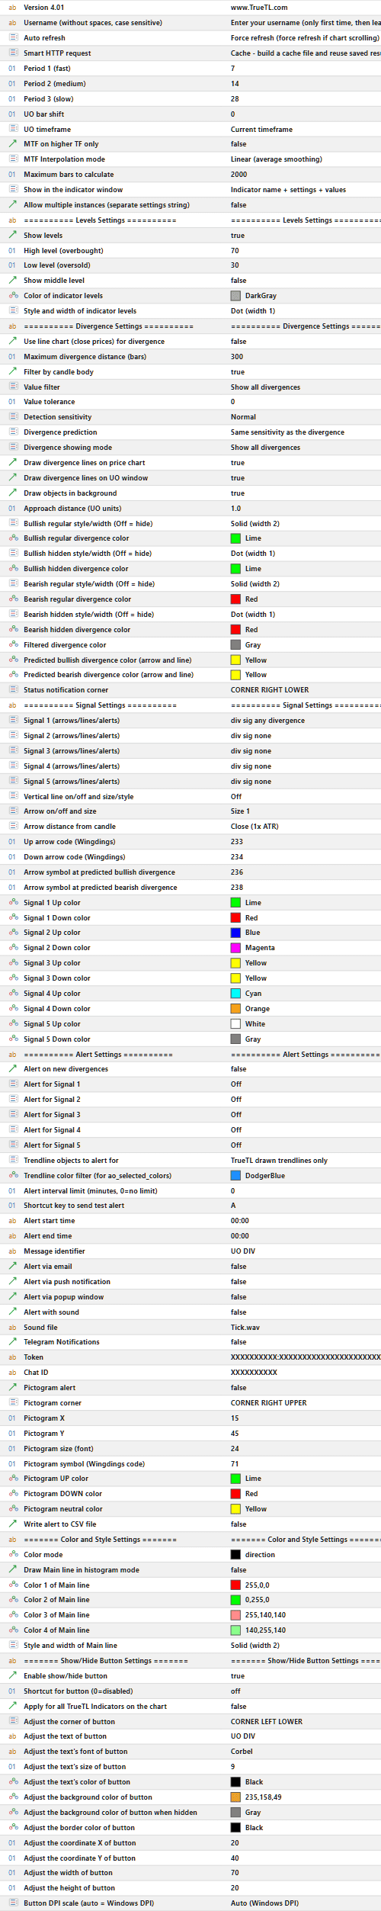Image resolution: width=381 pixels, height=1911 pixels.
Task: Select the 'false' value of MTF on higher TF only
Action: (239, 144)
